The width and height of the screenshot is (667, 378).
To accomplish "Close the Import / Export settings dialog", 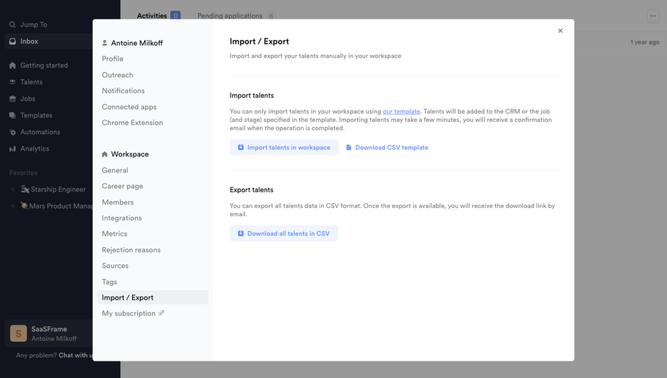I will pyautogui.click(x=560, y=31).
